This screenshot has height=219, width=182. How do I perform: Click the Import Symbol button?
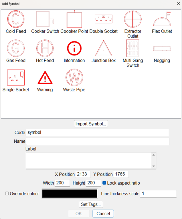point(91,124)
